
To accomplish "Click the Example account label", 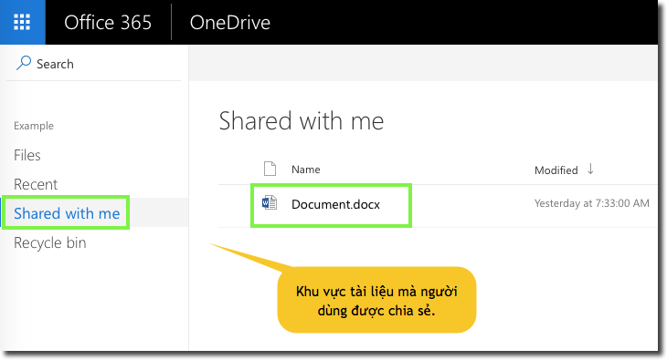I will (x=34, y=126).
